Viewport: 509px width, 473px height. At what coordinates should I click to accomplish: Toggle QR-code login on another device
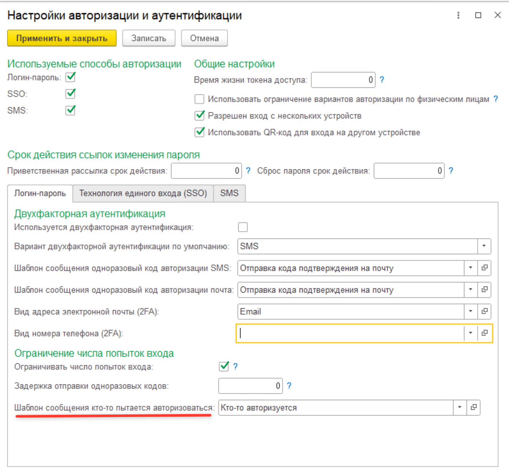click(200, 132)
